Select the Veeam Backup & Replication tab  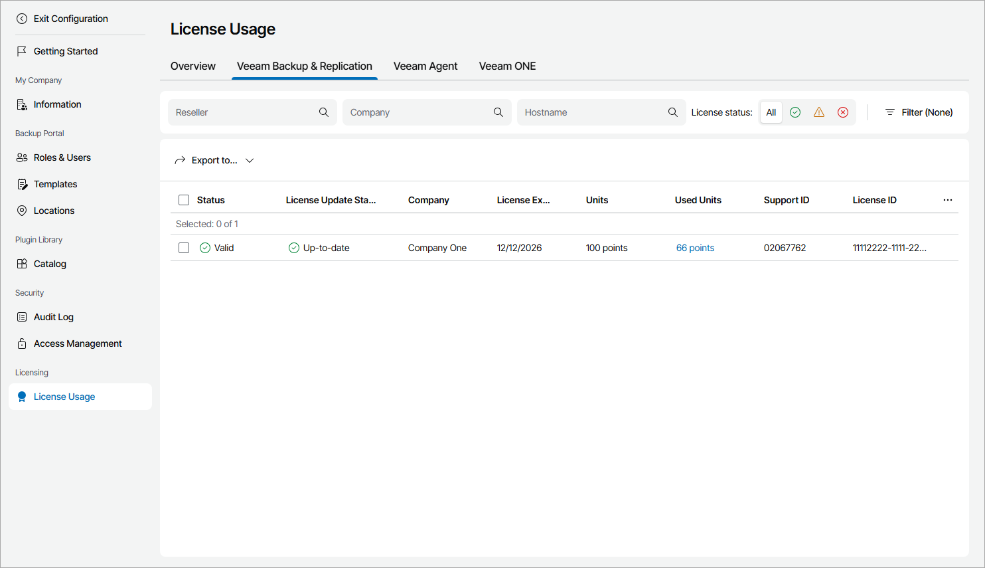(305, 66)
